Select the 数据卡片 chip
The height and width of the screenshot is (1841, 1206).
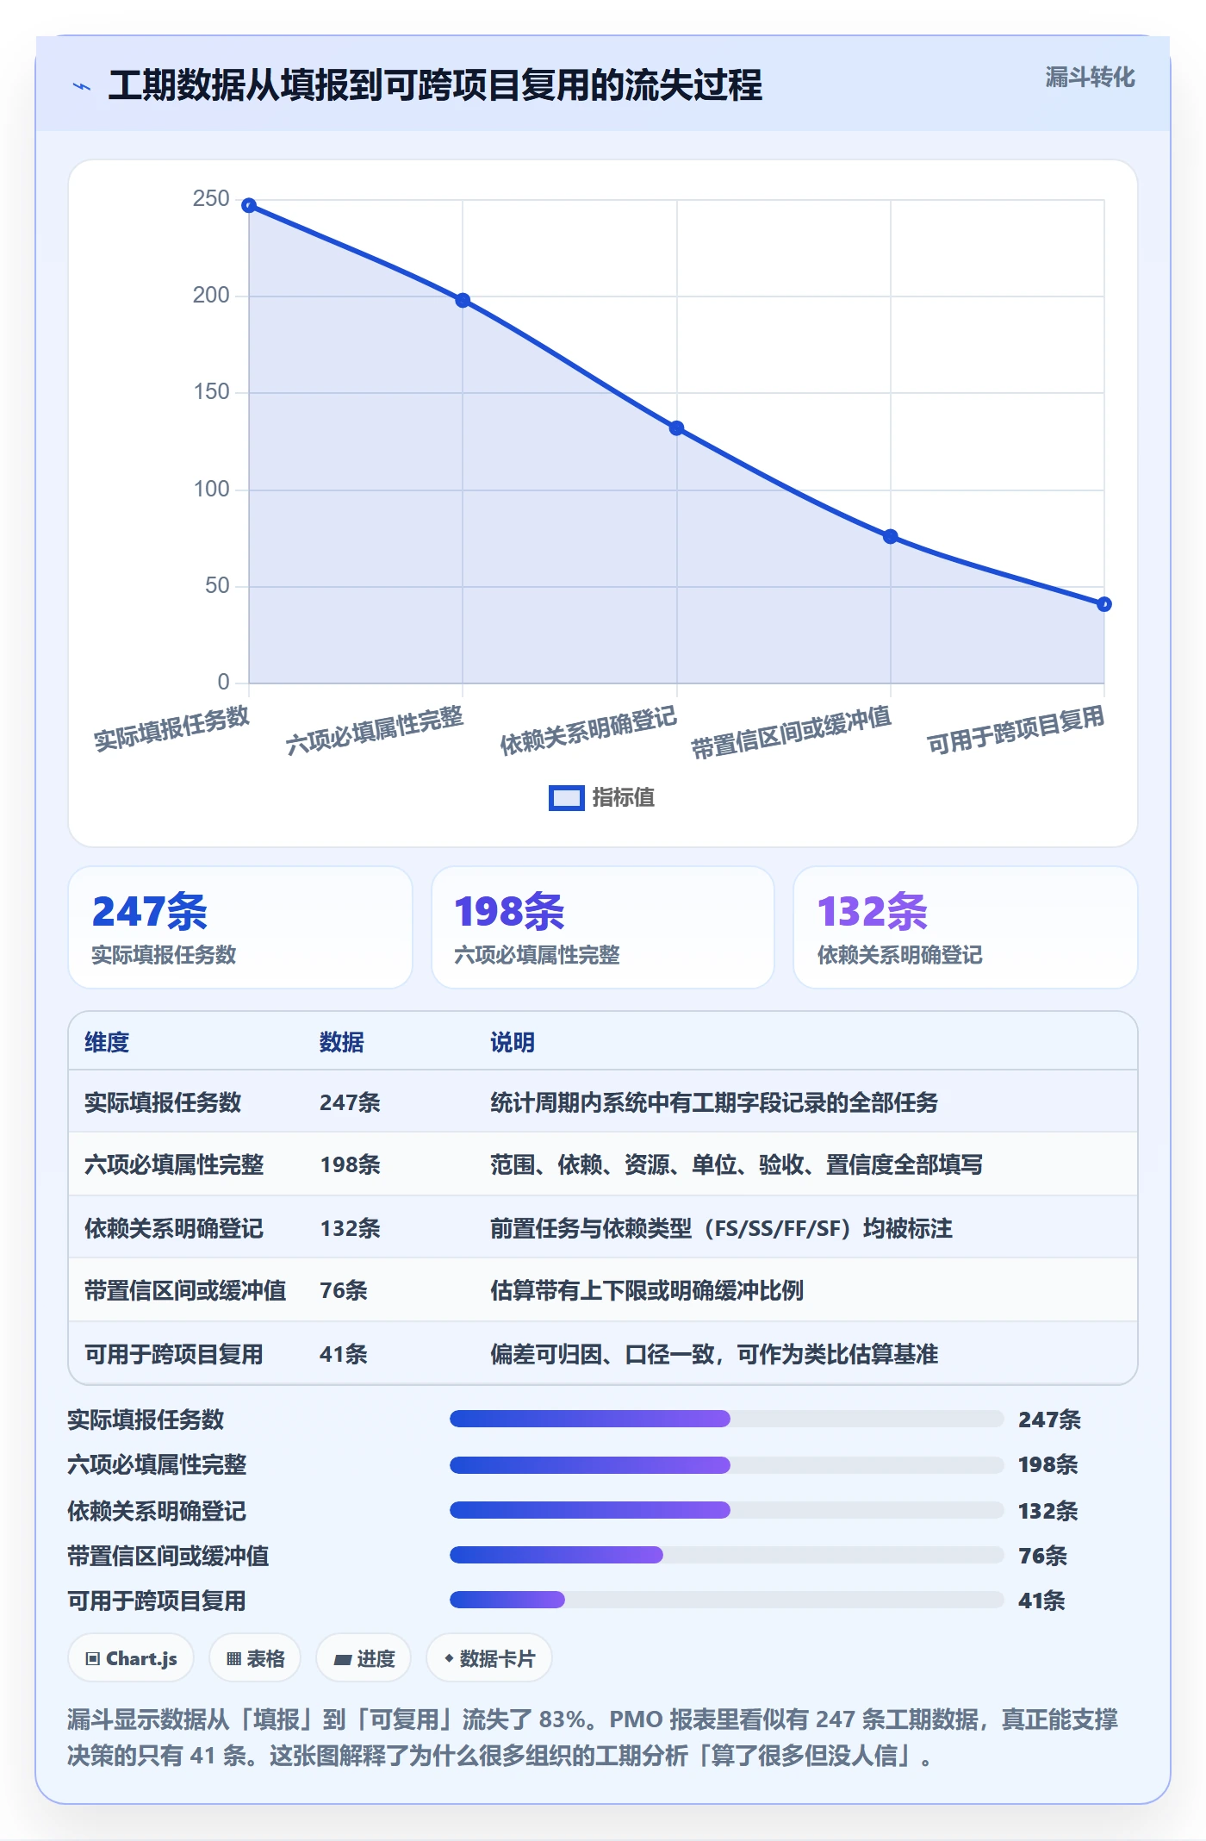489,1658
